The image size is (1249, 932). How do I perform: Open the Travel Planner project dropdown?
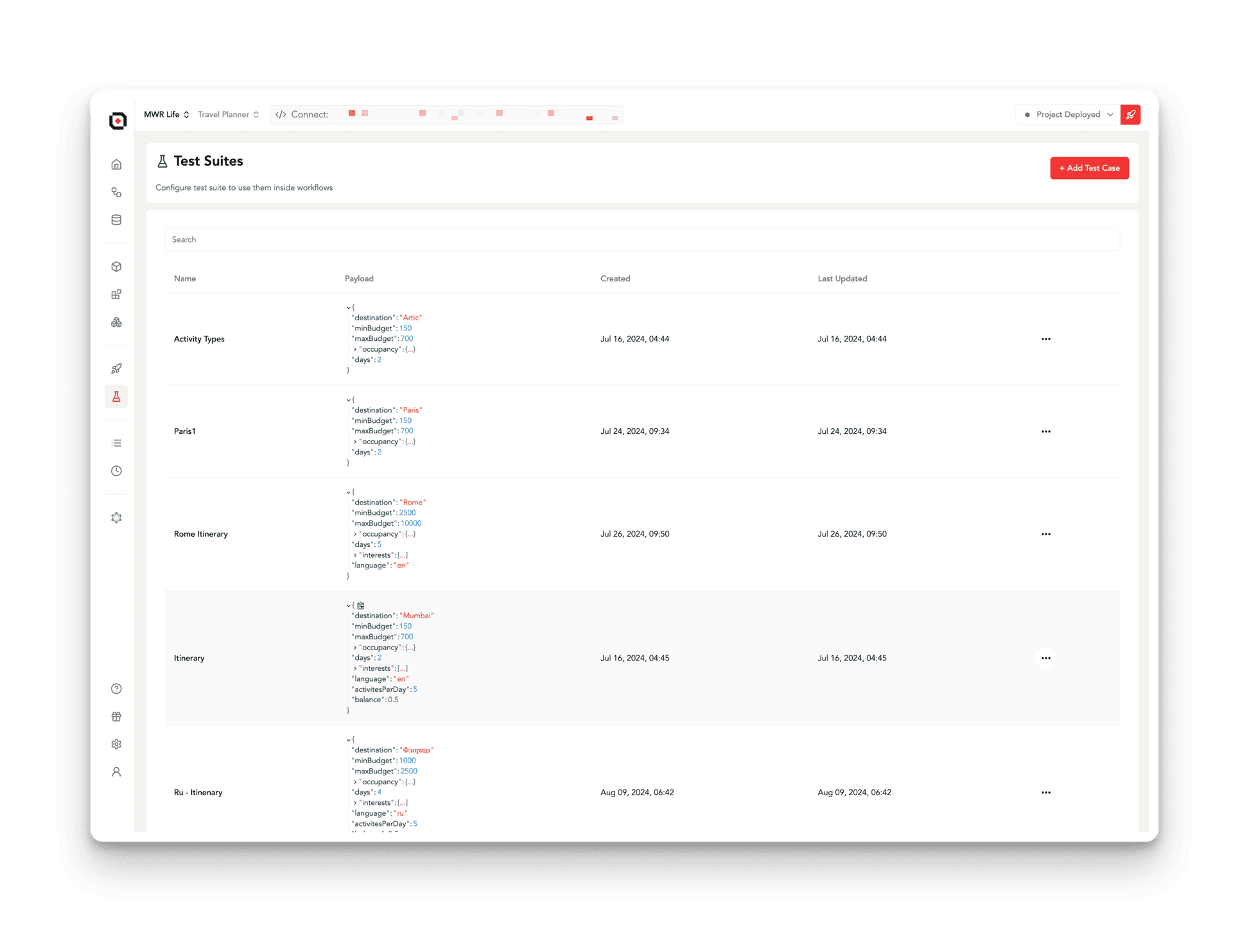(228, 114)
